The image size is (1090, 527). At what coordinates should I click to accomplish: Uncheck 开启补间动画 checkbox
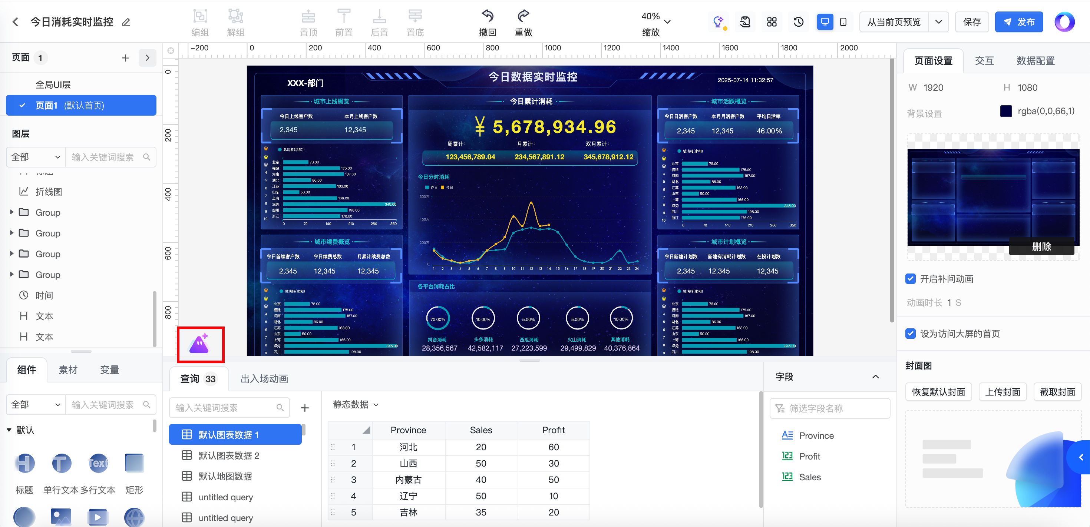pos(911,279)
